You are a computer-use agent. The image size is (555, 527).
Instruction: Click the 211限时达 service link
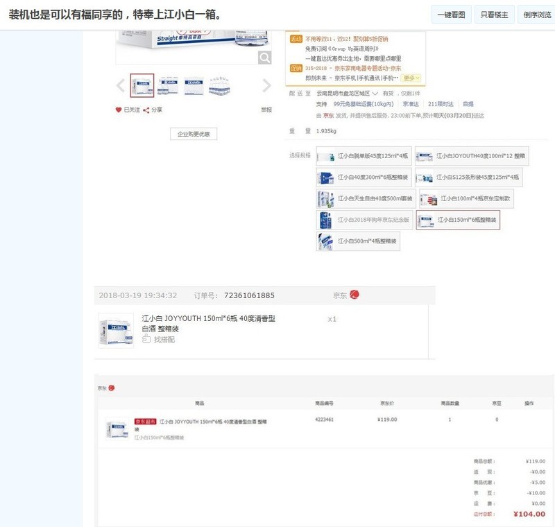(441, 104)
